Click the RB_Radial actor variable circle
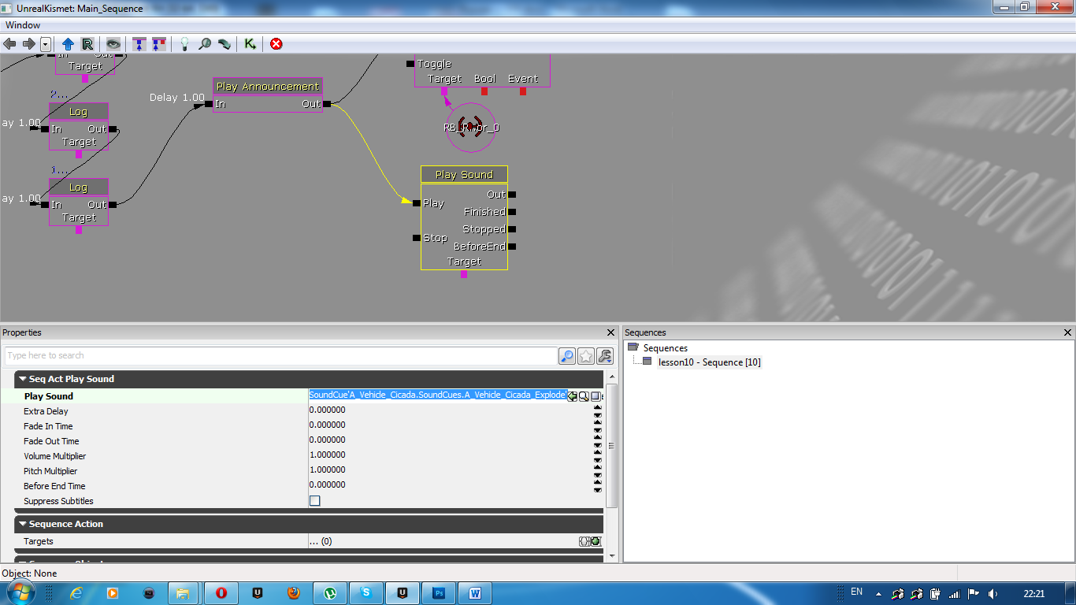 (x=471, y=128)
